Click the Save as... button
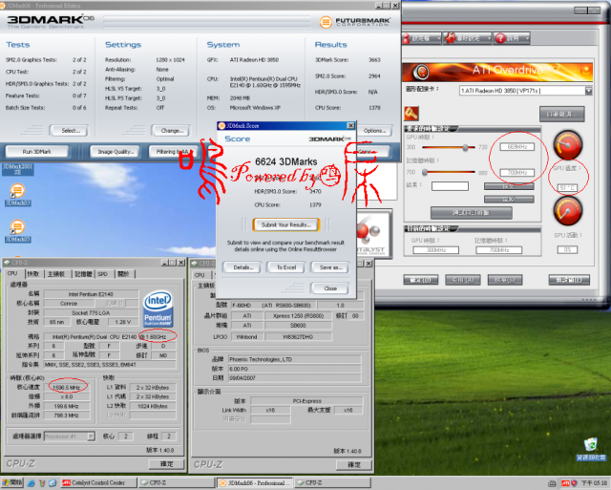 pyautogui.click(x=330, y=267)
